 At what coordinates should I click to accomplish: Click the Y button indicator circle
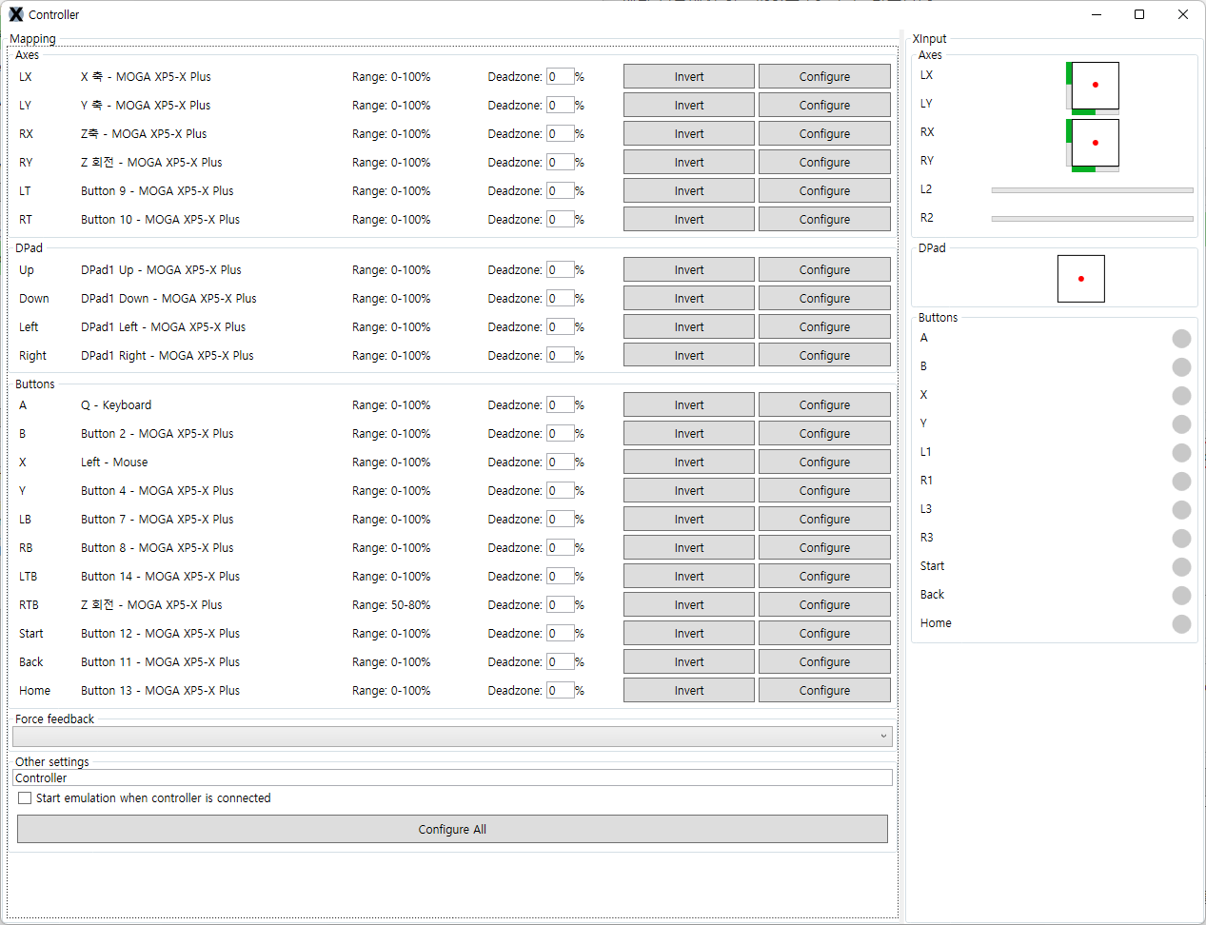click(1181, 424)
